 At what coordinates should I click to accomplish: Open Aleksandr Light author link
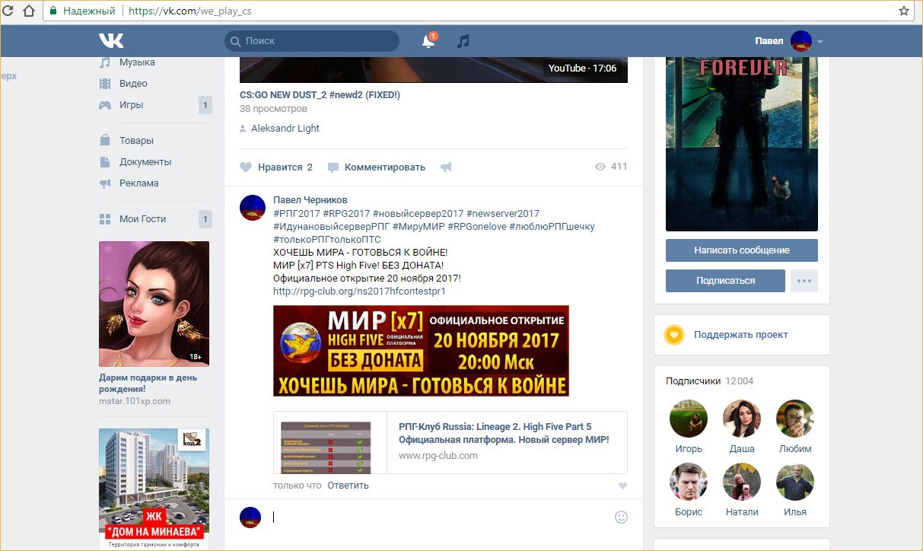[x=285, y=129]
